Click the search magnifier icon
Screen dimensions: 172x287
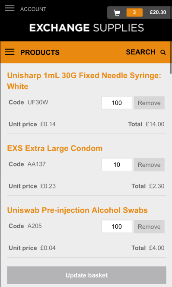tap(163, 52)
